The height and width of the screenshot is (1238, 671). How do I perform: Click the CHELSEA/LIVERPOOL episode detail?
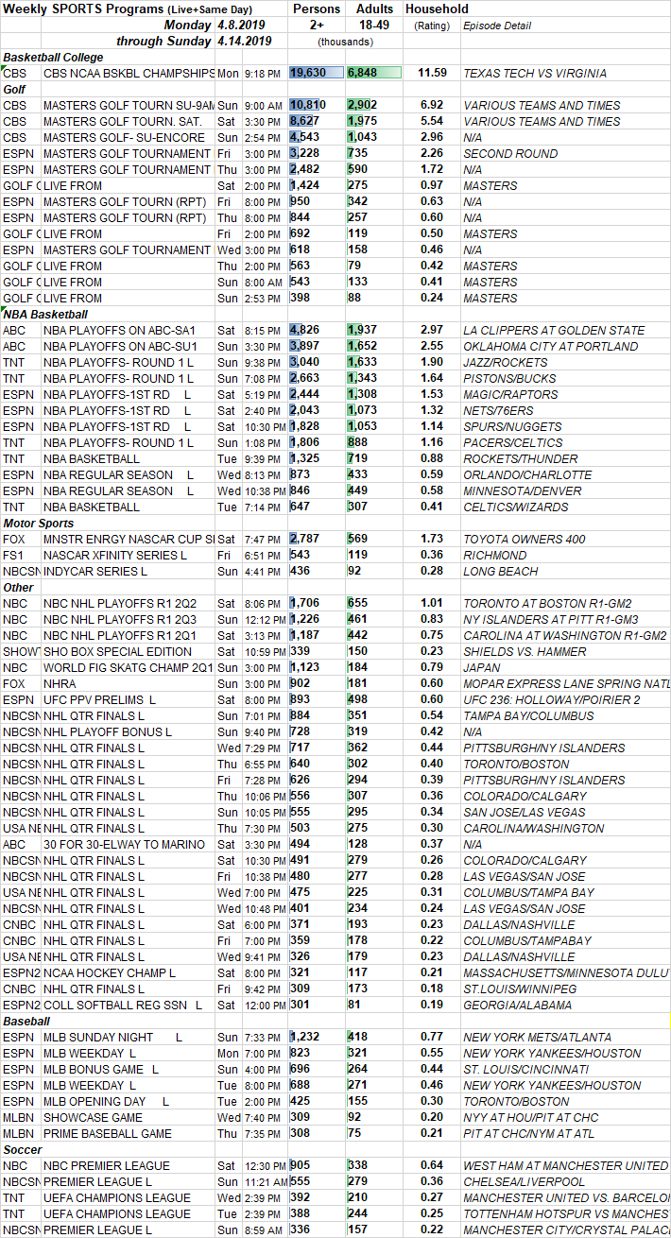click(x=520, y=1181)
